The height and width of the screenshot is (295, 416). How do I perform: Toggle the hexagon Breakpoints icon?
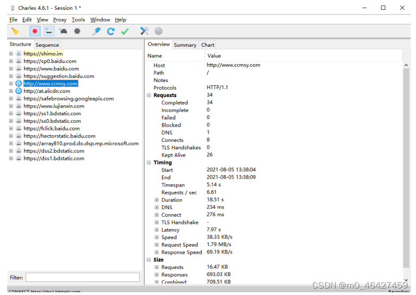pyautogui.click(x=77, y=32)
